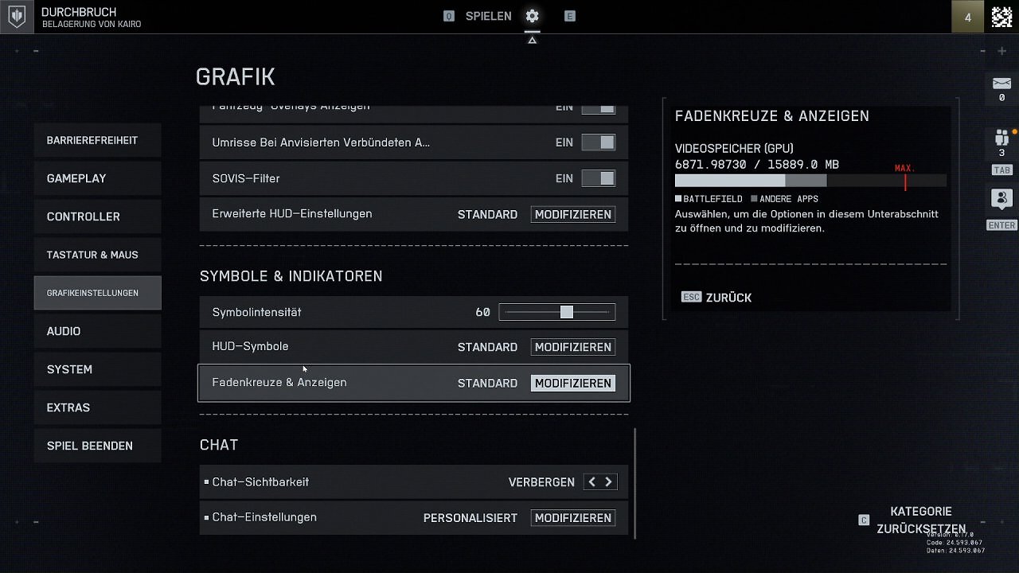Click the TAB key hint label

point(1001,170)
